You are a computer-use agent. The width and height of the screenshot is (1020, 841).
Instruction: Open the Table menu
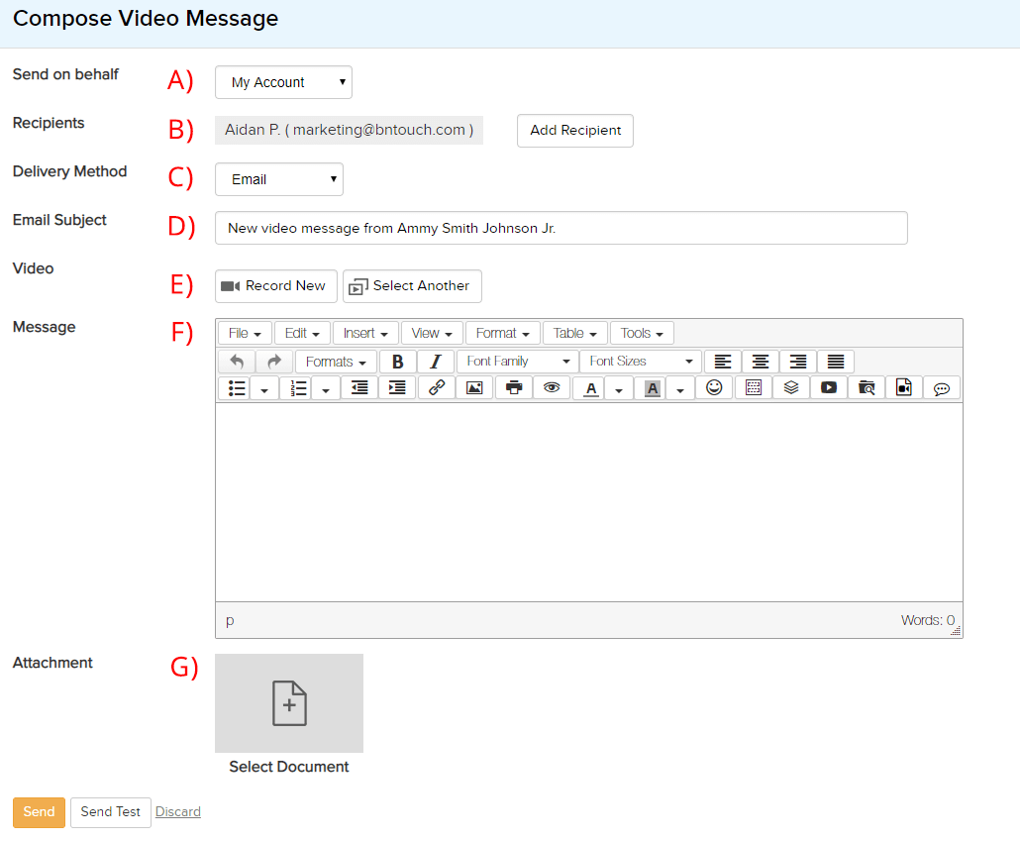click(575, 333)
